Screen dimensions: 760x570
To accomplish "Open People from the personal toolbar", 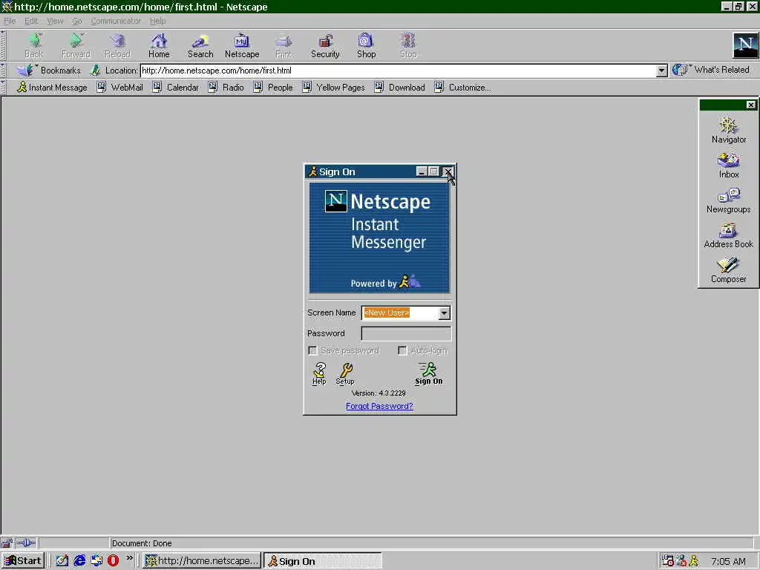I will 273,88.
